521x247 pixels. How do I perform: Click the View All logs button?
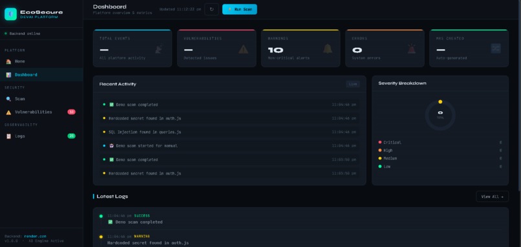[492, 197]
